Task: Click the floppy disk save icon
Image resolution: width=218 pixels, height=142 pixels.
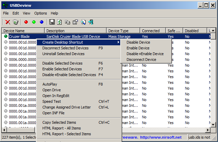Action: [52, 22]
